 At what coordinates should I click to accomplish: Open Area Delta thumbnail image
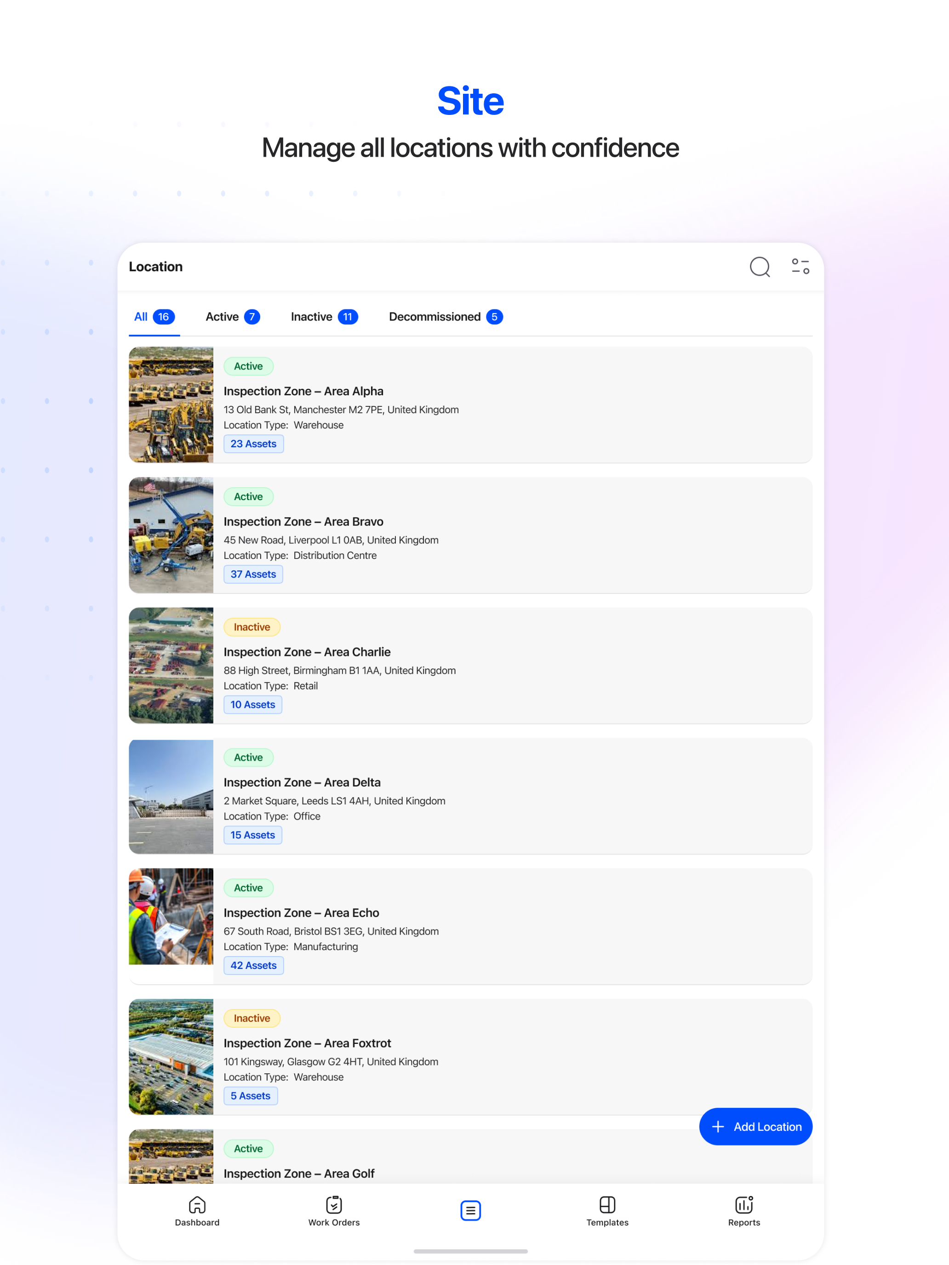pos(171,796)
